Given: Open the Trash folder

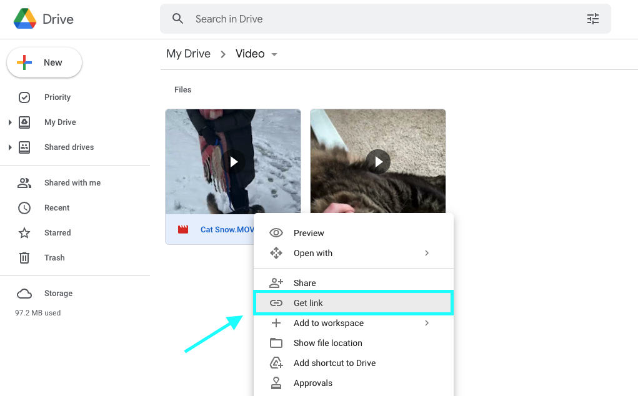Looking at the screenshot, I should [54, 258].
